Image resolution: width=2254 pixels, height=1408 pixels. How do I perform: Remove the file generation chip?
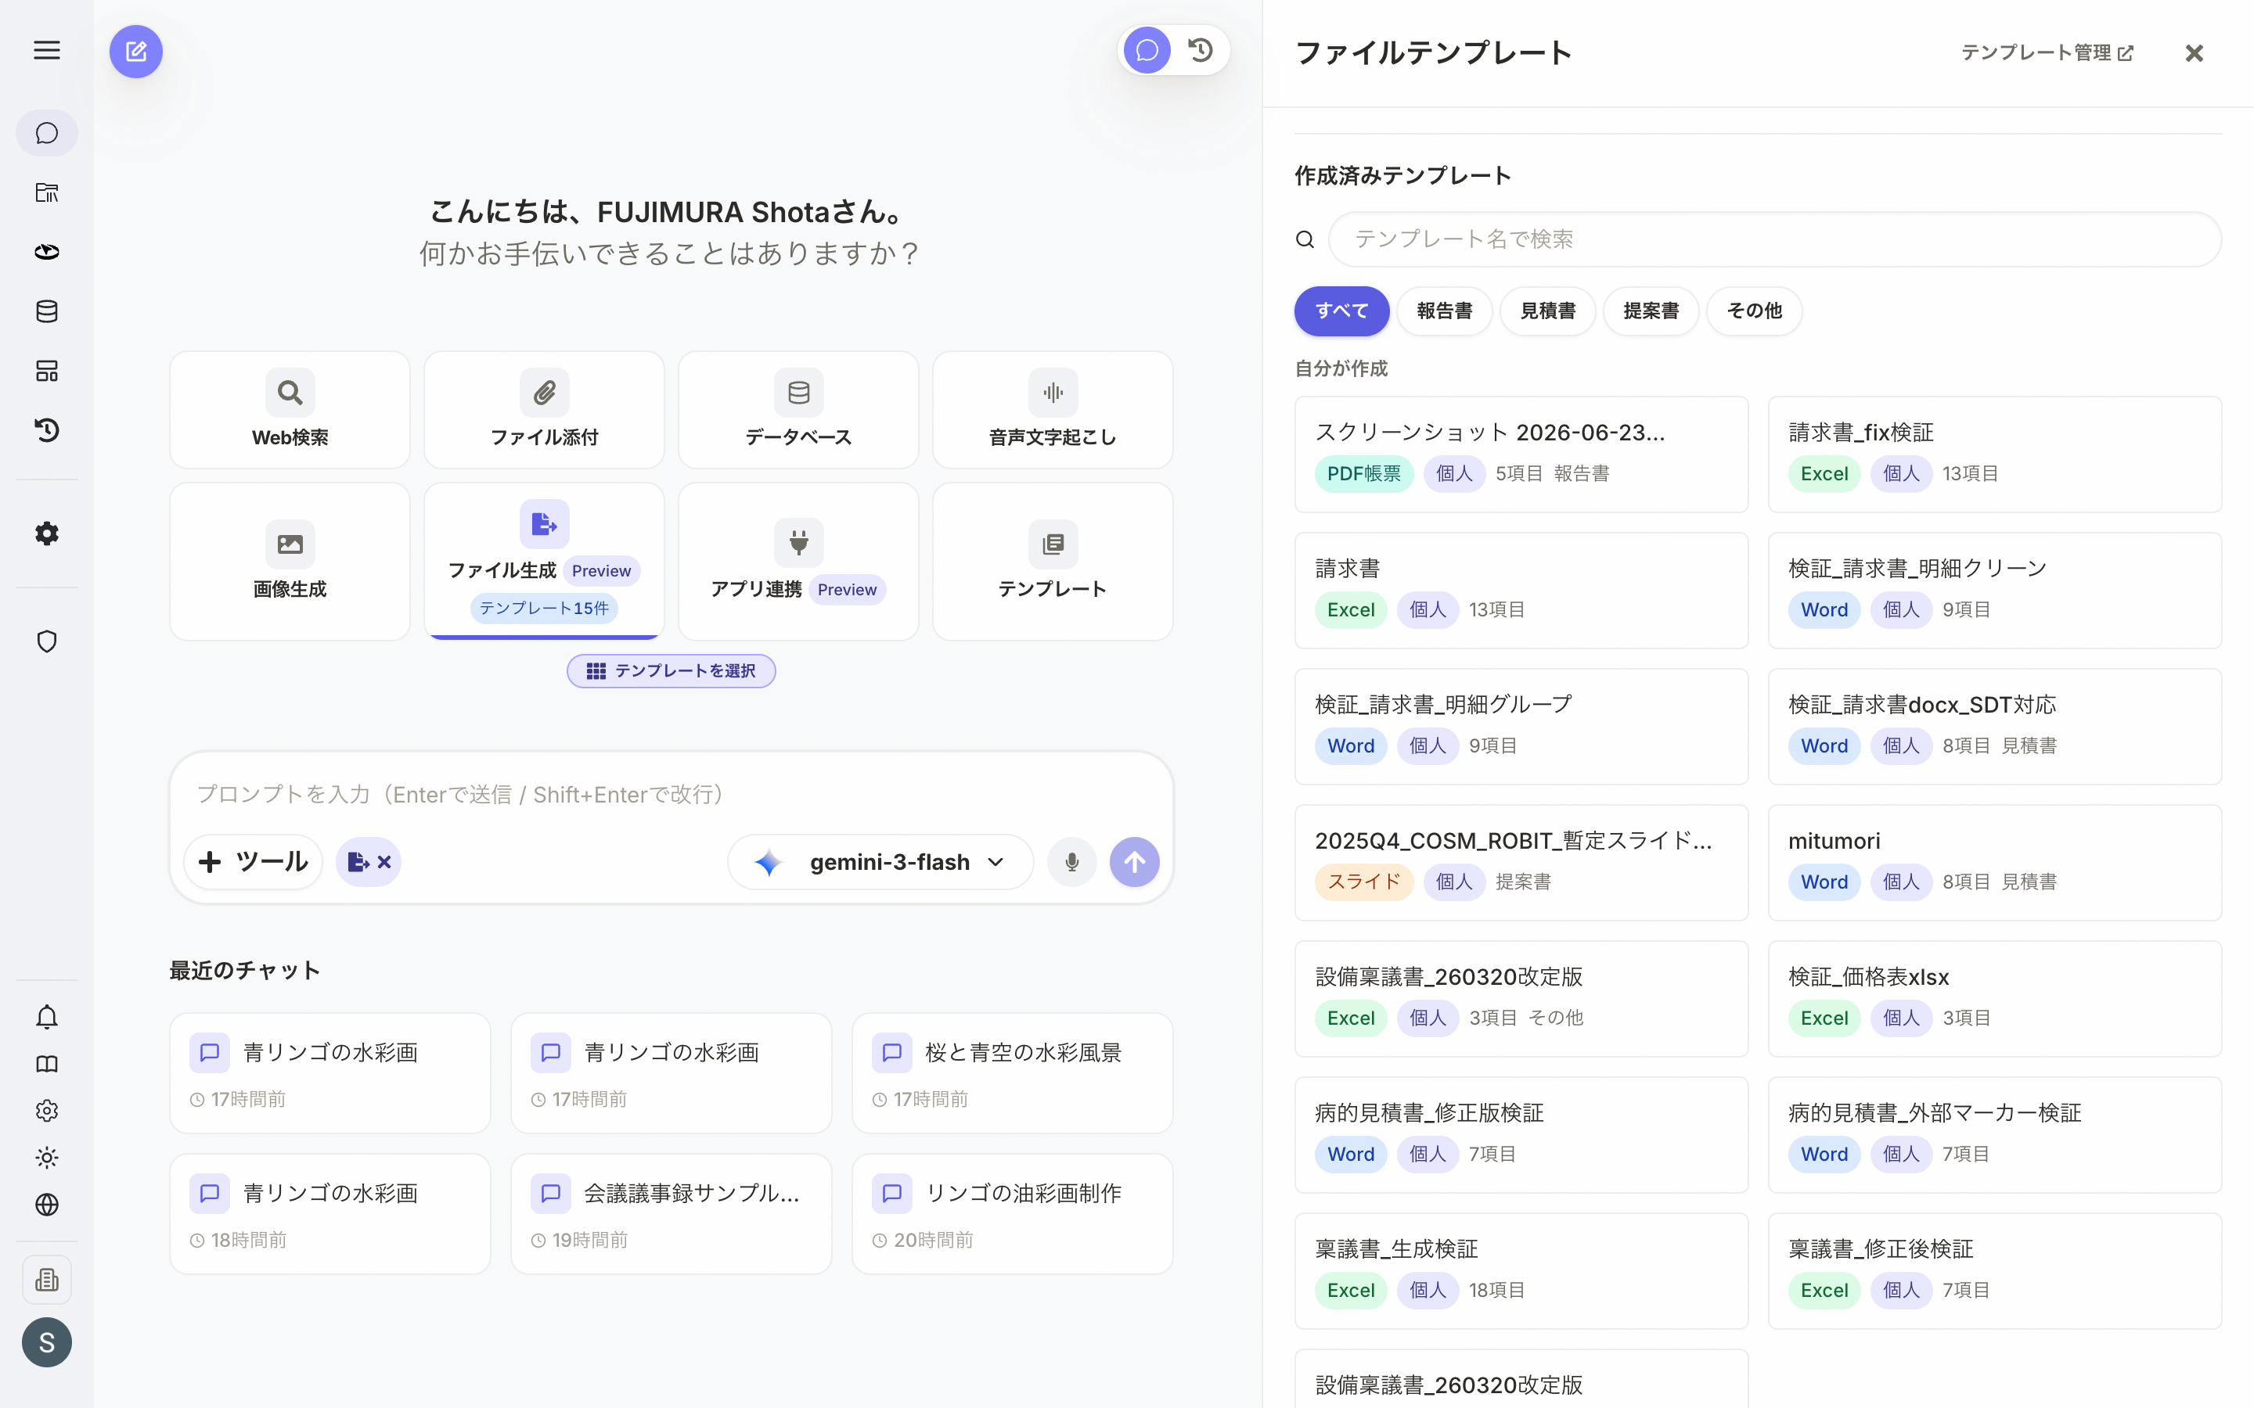tap(383, 862)
